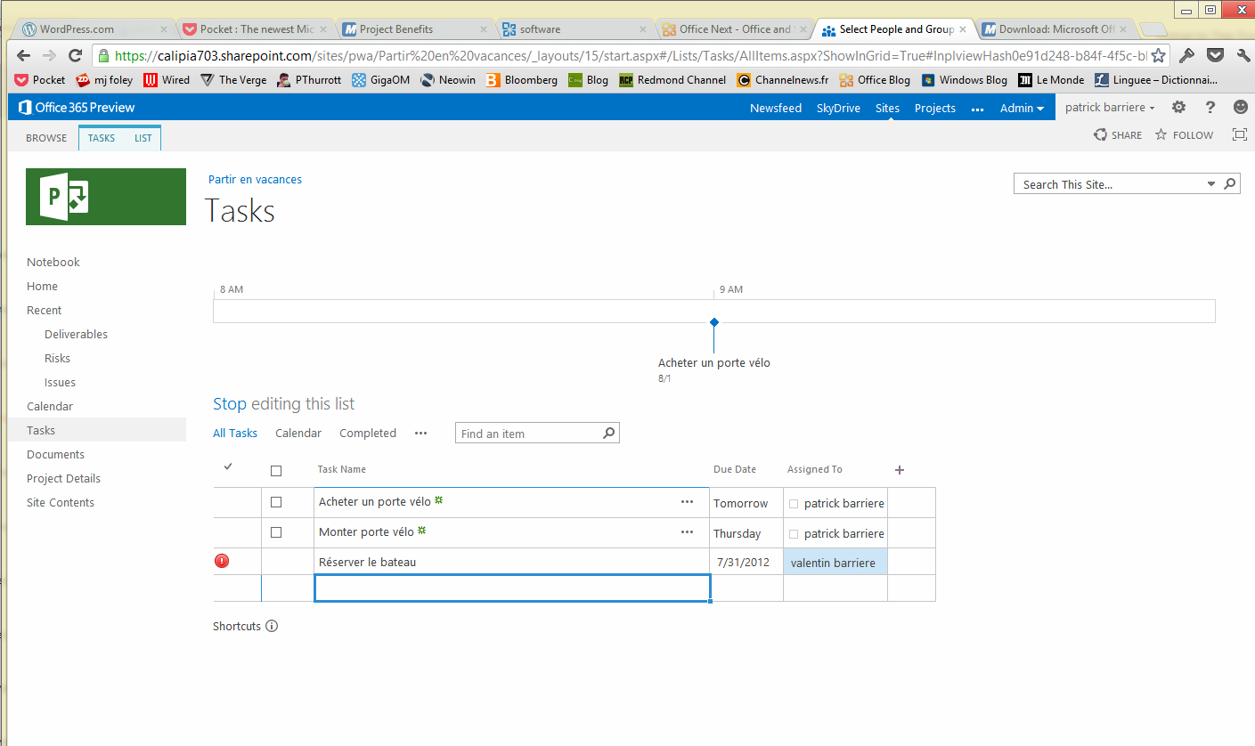
Task: Open the ellipsis menu for Monter porte vélo
Action: click(687, 532)
